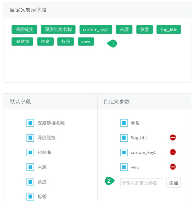Select the green view tag
195x202 pixels.
coord(86,42)
